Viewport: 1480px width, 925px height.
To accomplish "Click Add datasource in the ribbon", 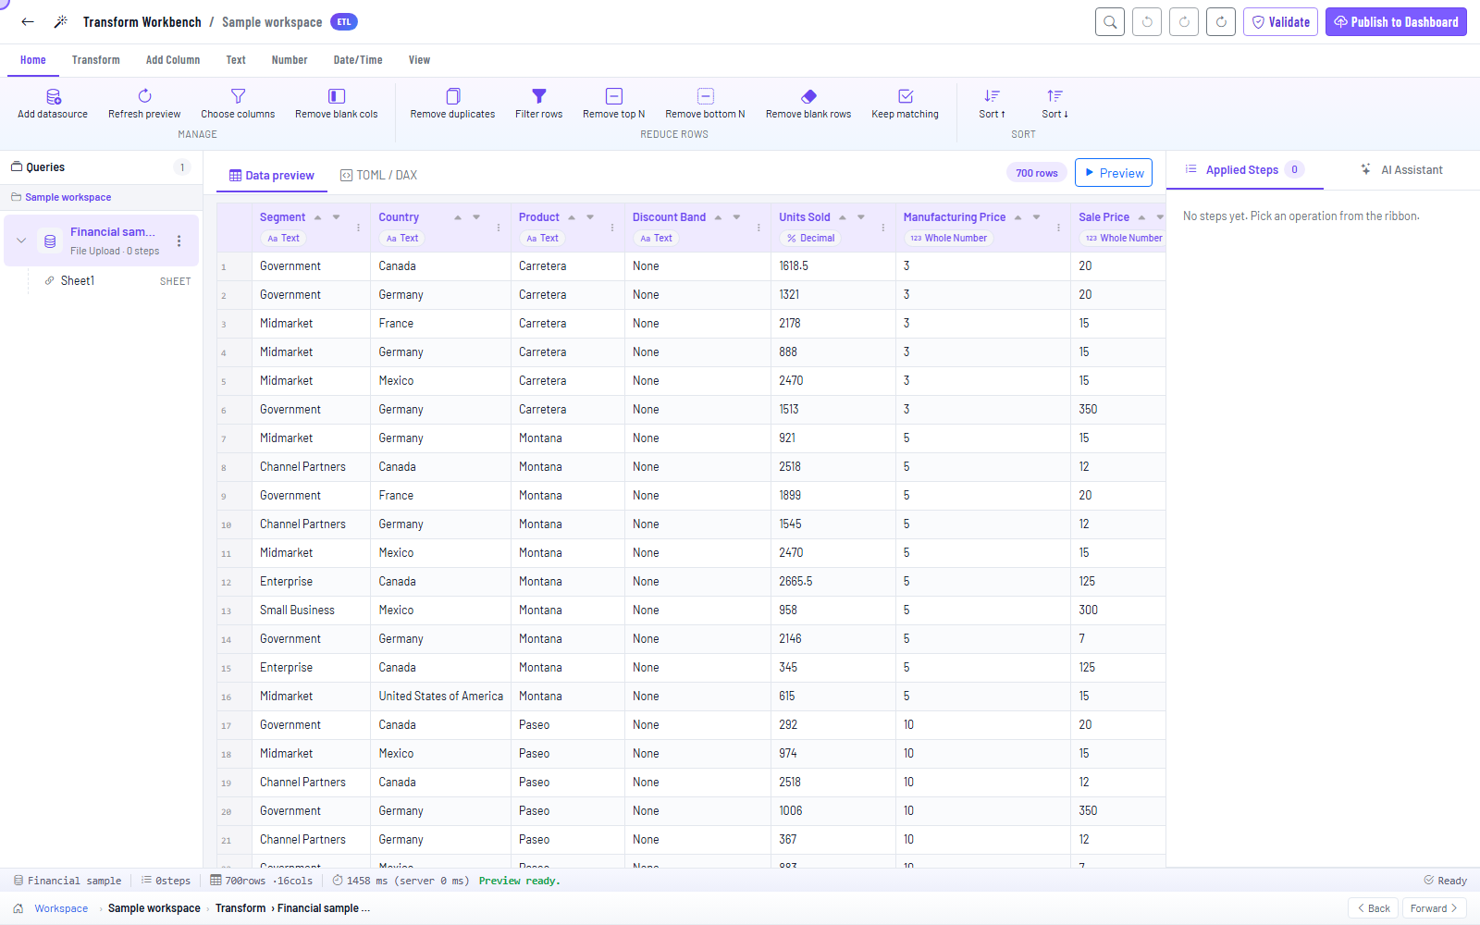I will [53, 104].
